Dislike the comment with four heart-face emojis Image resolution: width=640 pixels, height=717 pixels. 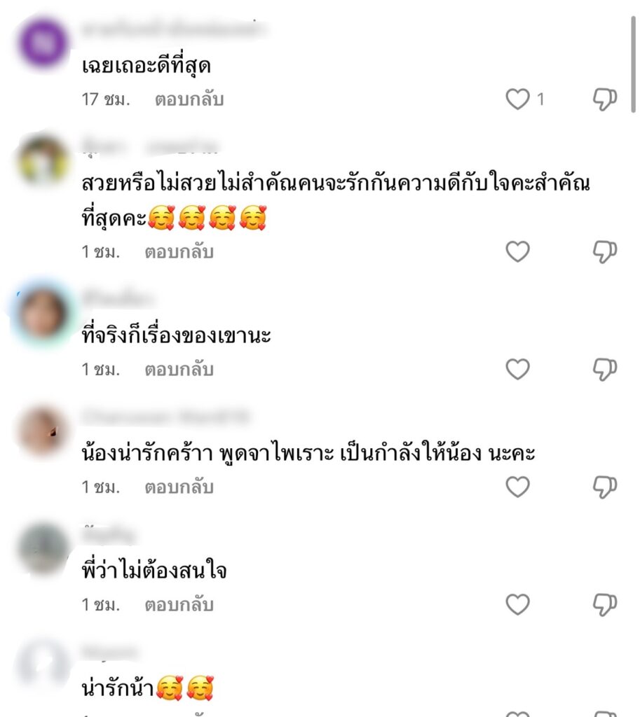[605, 252]
